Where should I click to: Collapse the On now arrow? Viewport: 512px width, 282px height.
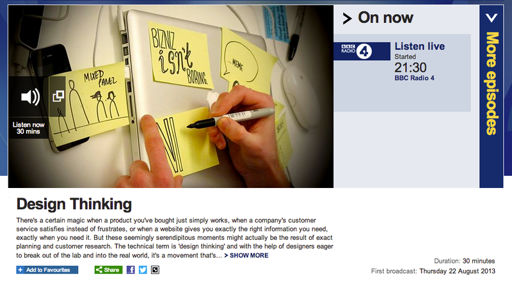[347, 19]
